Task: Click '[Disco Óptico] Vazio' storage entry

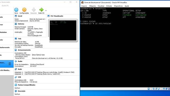Action: coord(38,55)
